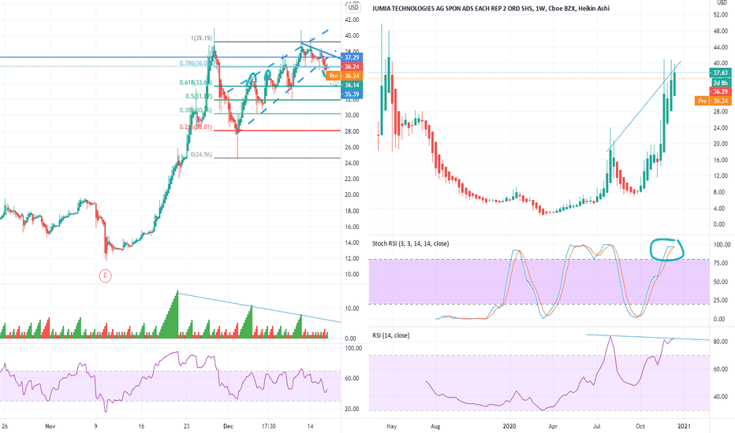Select the rising trendline on the weekly price chart

[644, 105]
